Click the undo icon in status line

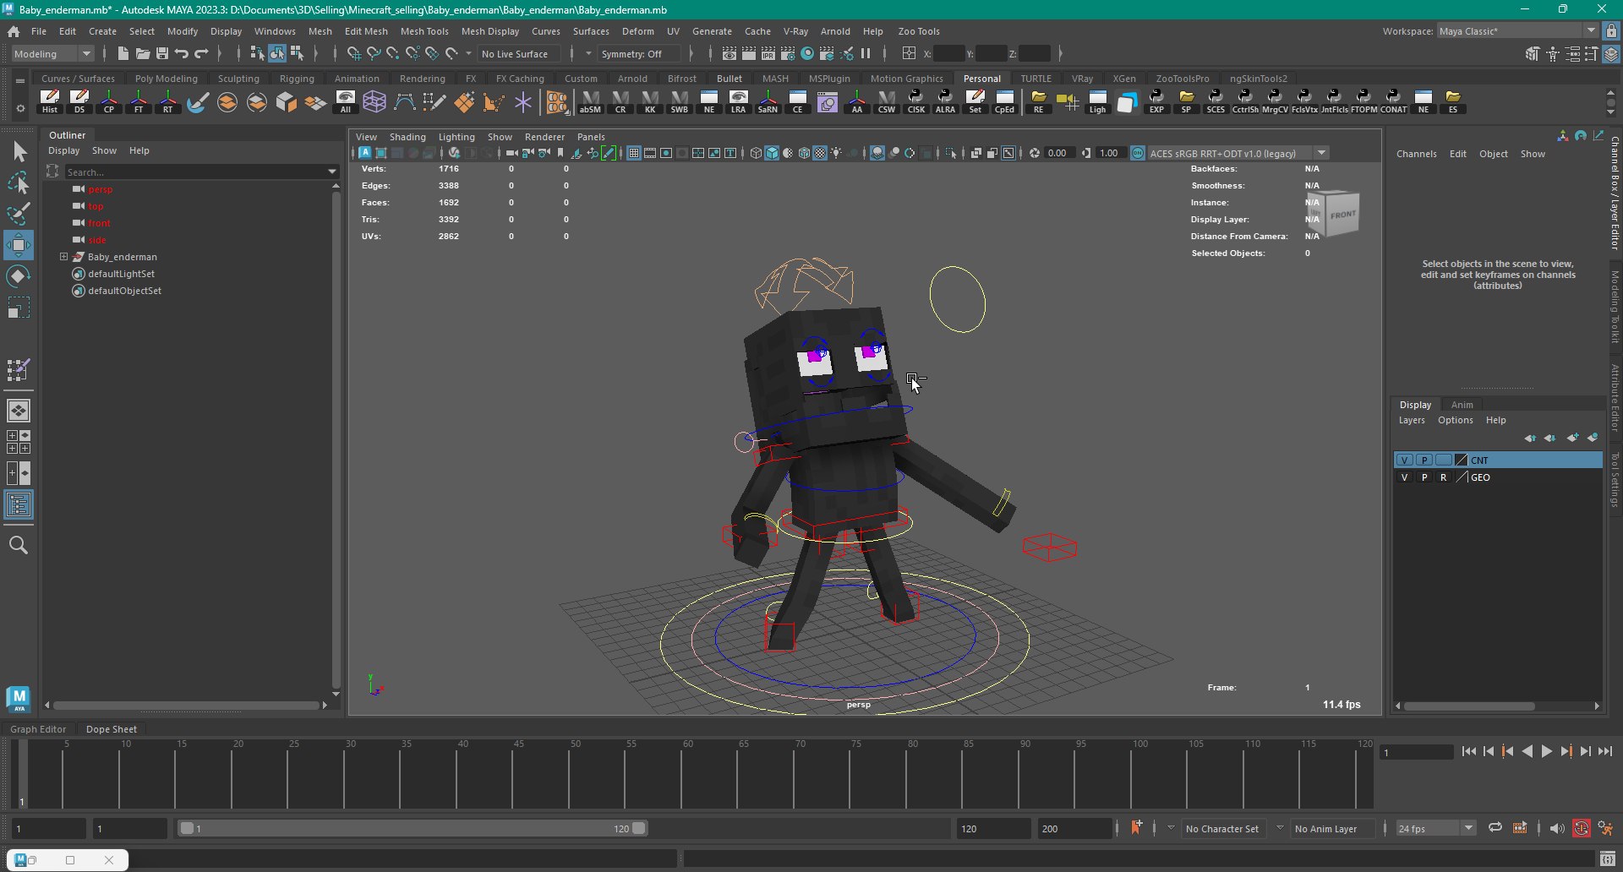(182, 53)
